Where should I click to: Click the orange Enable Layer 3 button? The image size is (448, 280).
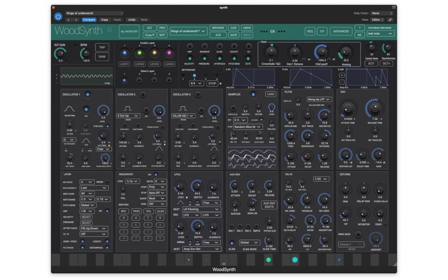[x=155, y=53]
